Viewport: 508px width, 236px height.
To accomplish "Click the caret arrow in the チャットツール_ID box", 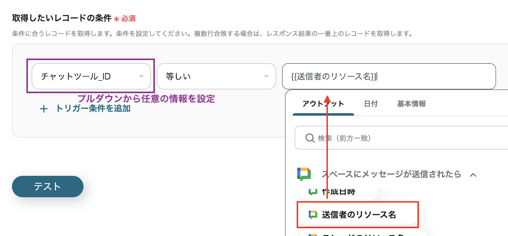I will tap(141, 76).
